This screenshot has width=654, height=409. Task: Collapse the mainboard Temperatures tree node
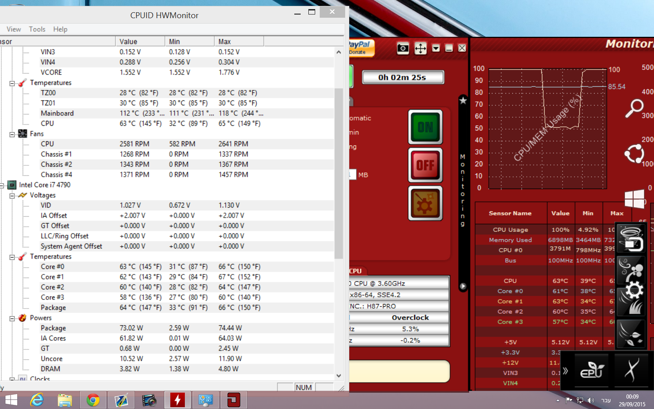[12, 83]
